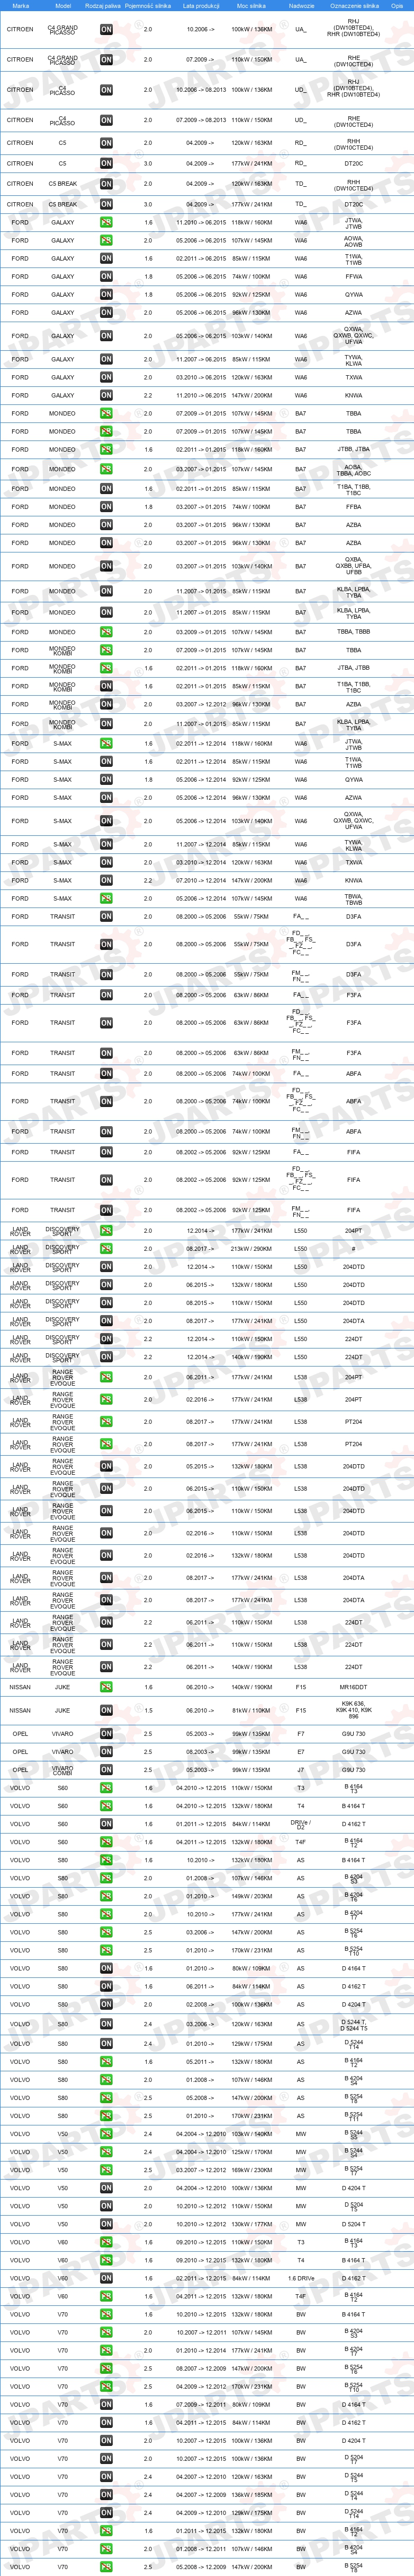414x2576 pixels.
Task: Select the K9K 636 engine code cell
Action: (354, 1710)
